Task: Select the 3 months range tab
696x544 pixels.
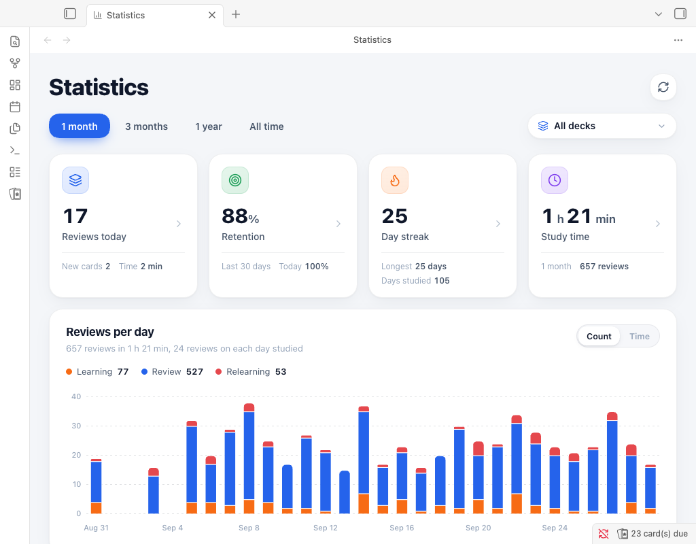Action: click(147, 126)
